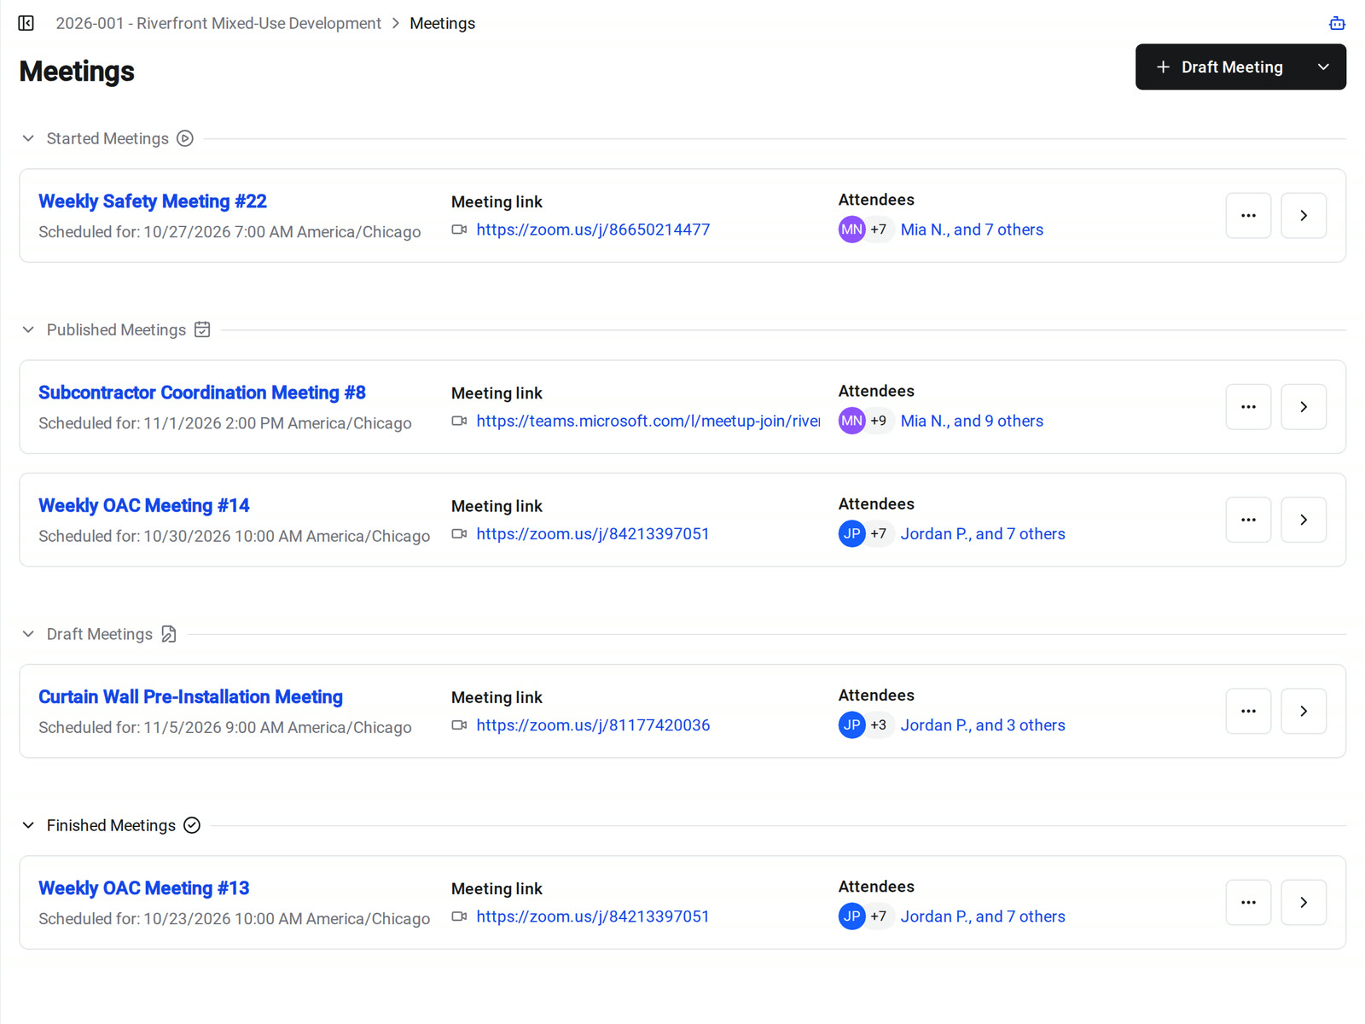The height and width of the screenshot is (1024, 1365).
Task: Open the Microsoft Teams meetup-join link
Action: (648, 421)
